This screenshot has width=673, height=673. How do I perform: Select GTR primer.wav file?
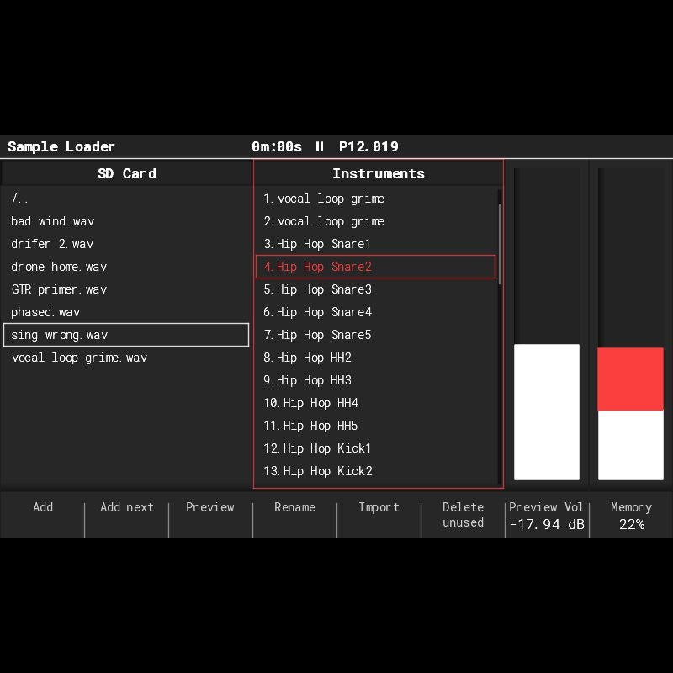pos(126,289)
